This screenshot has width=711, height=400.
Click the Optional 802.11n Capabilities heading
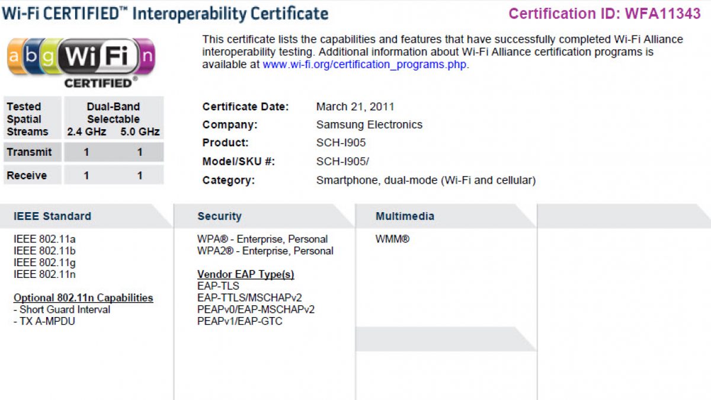(83, 298)
